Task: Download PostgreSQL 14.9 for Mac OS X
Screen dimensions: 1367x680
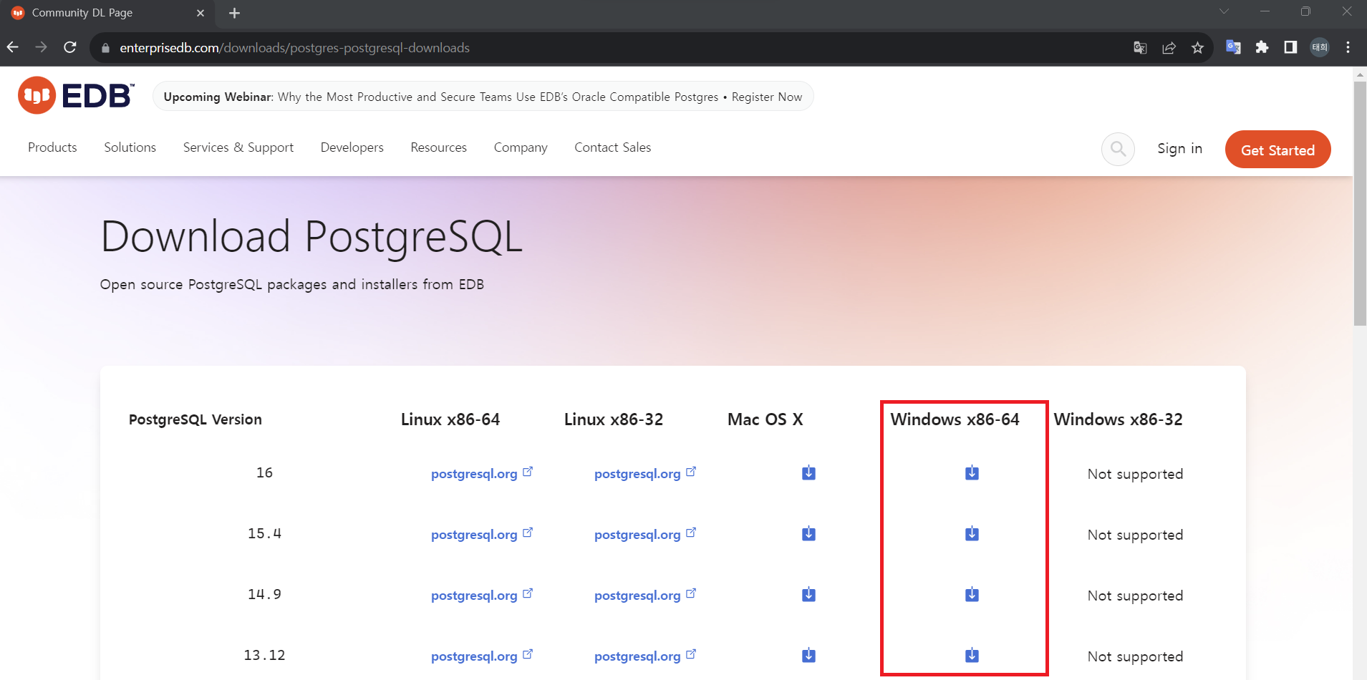Action: coord(808,595)
